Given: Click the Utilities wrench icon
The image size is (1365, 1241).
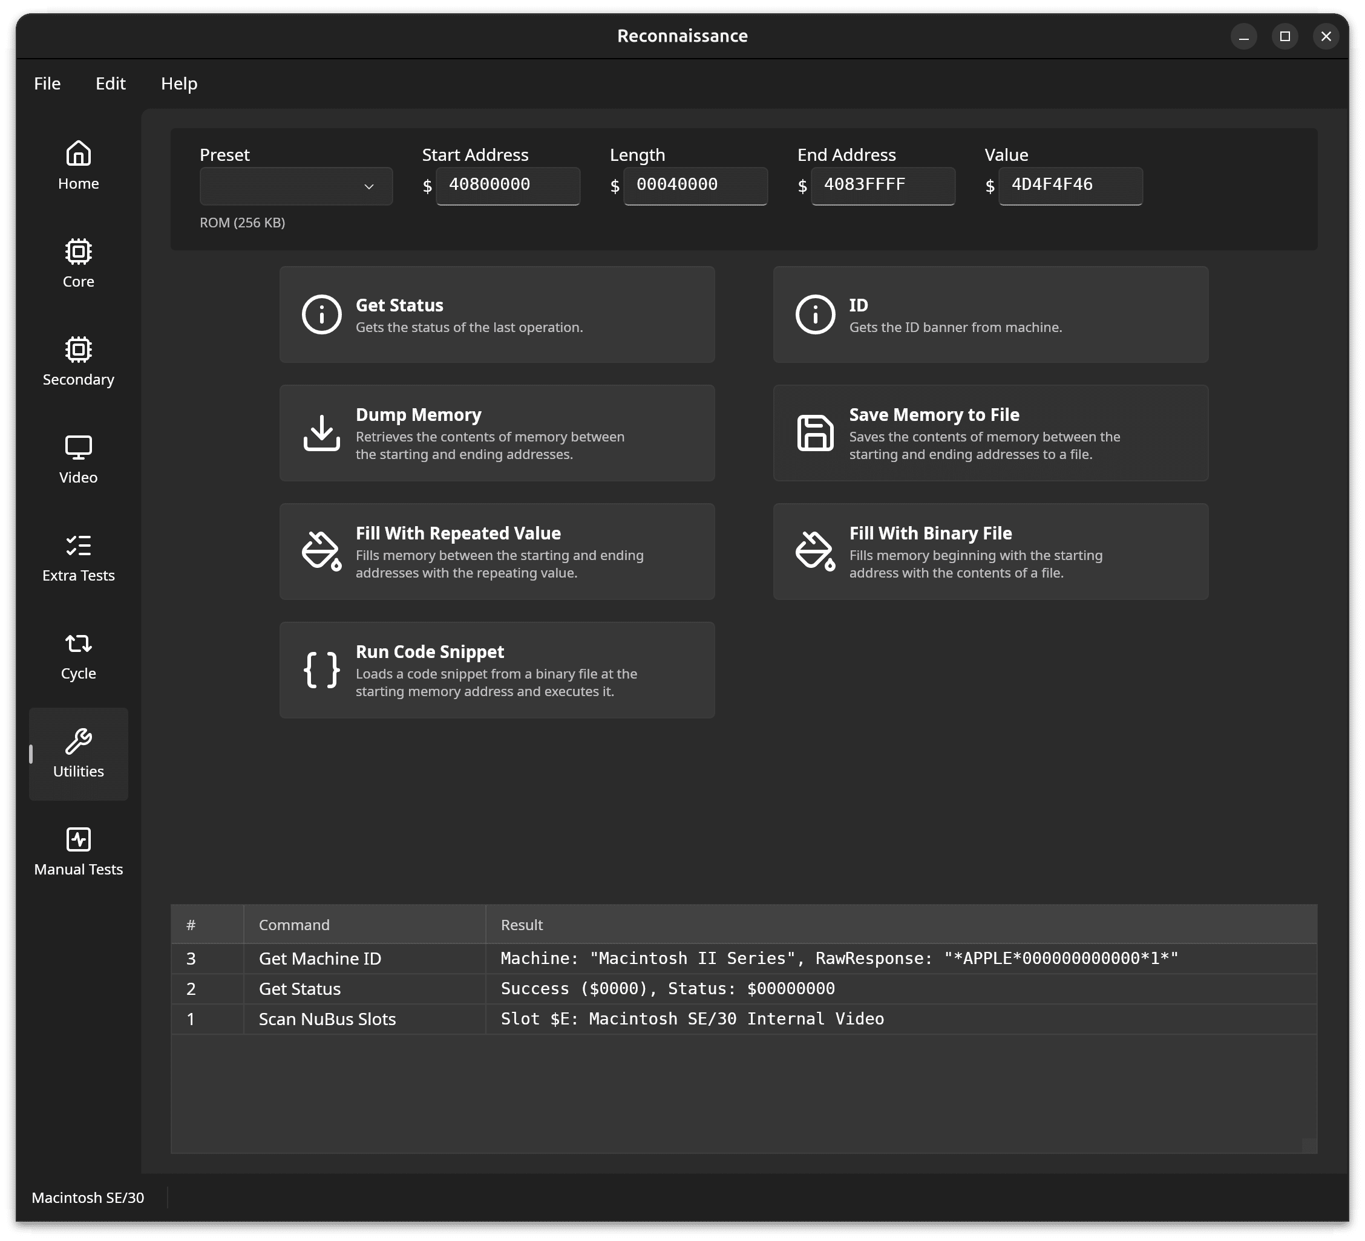Looking at the screenshot, I should click(79, 741).
